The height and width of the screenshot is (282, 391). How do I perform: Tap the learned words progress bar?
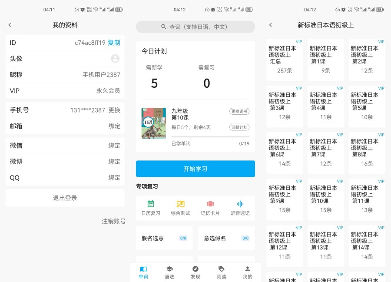210,136
